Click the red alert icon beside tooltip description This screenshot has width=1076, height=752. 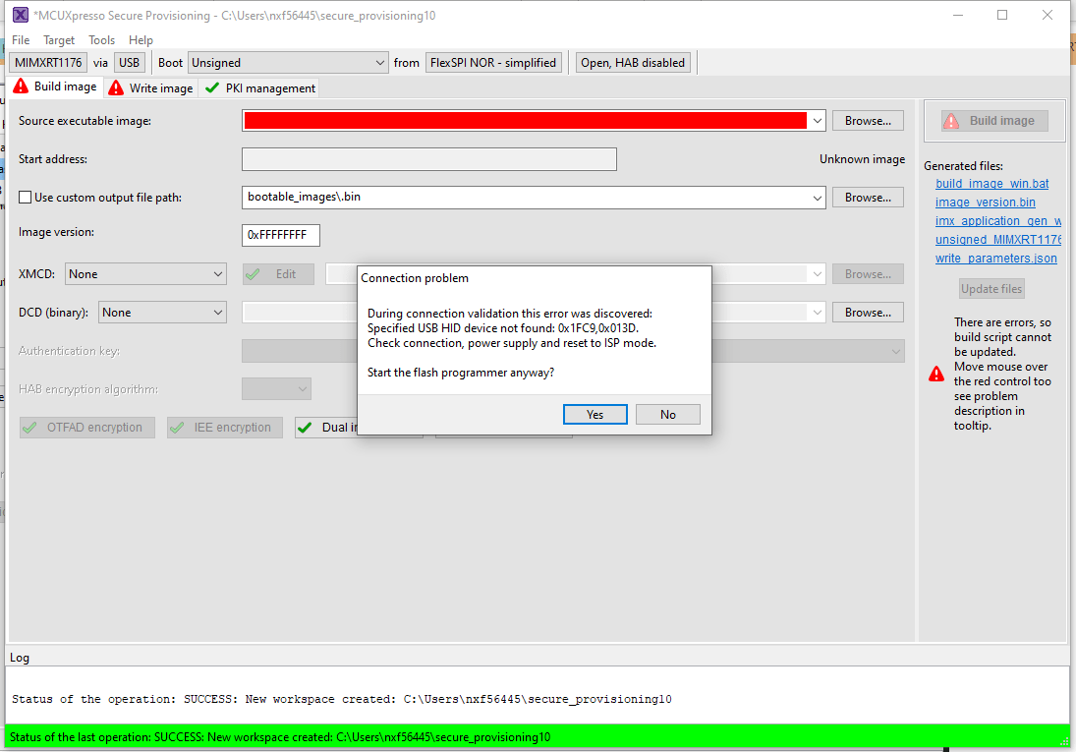(x=935, y=373)
